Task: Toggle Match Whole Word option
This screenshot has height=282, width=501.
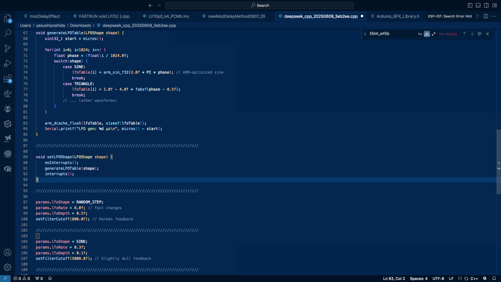Action: click(427, 34)
